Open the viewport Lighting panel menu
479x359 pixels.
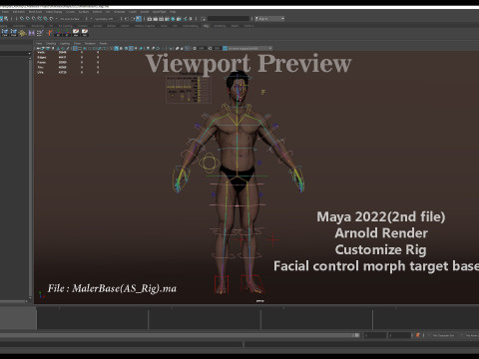[65, 43]
